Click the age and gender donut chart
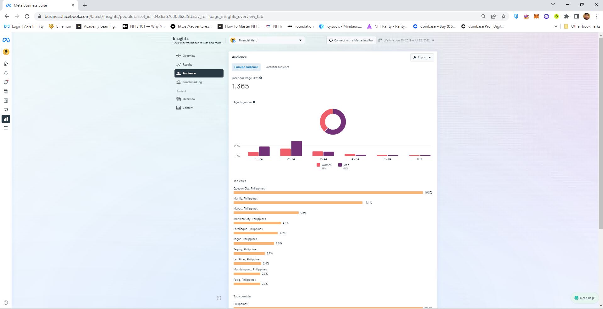Viewport: 603px width, 309px height. click(333, 122)
